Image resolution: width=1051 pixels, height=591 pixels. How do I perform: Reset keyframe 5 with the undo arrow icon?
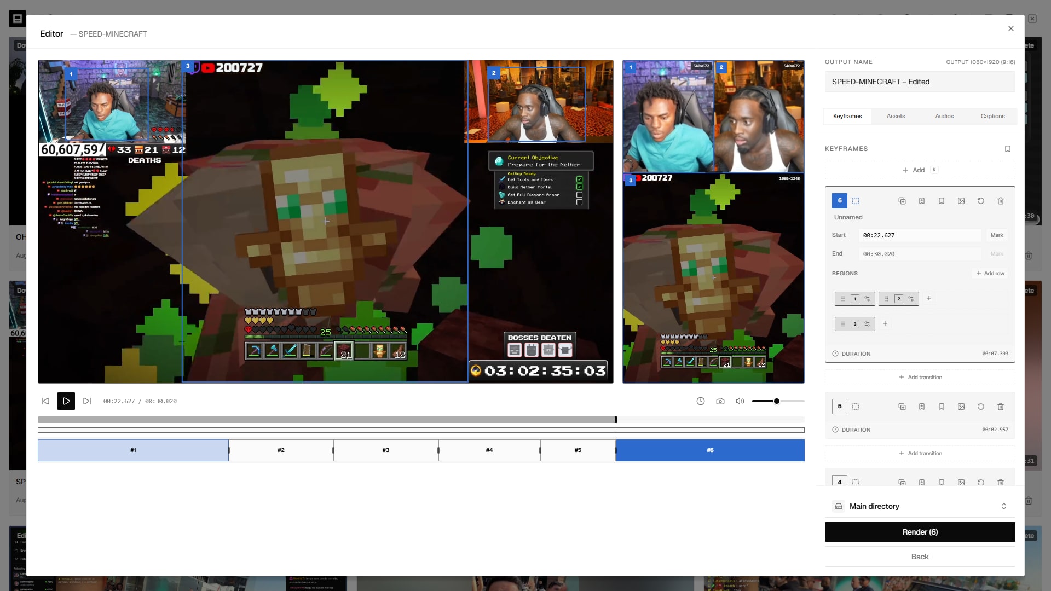981,407
